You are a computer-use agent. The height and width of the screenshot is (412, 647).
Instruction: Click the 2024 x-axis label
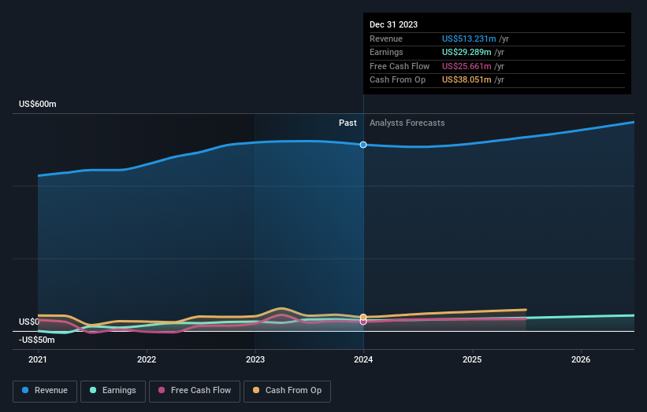[363, 359]
